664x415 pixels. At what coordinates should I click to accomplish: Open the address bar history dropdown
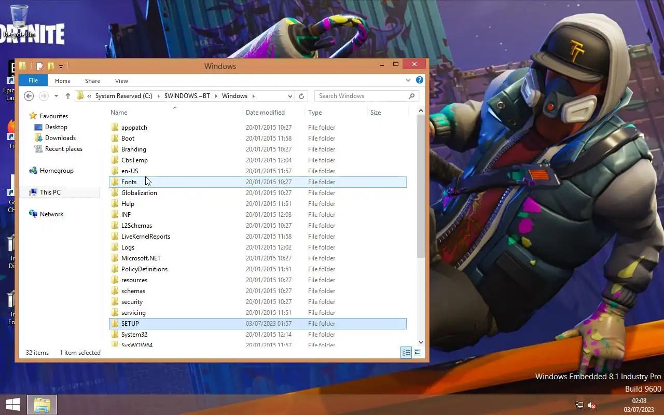pos(290,96)
